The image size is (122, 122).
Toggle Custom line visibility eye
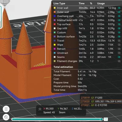119,32
